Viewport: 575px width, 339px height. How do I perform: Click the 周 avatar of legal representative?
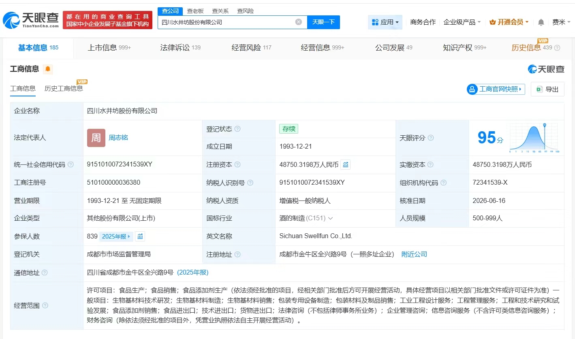96,138
